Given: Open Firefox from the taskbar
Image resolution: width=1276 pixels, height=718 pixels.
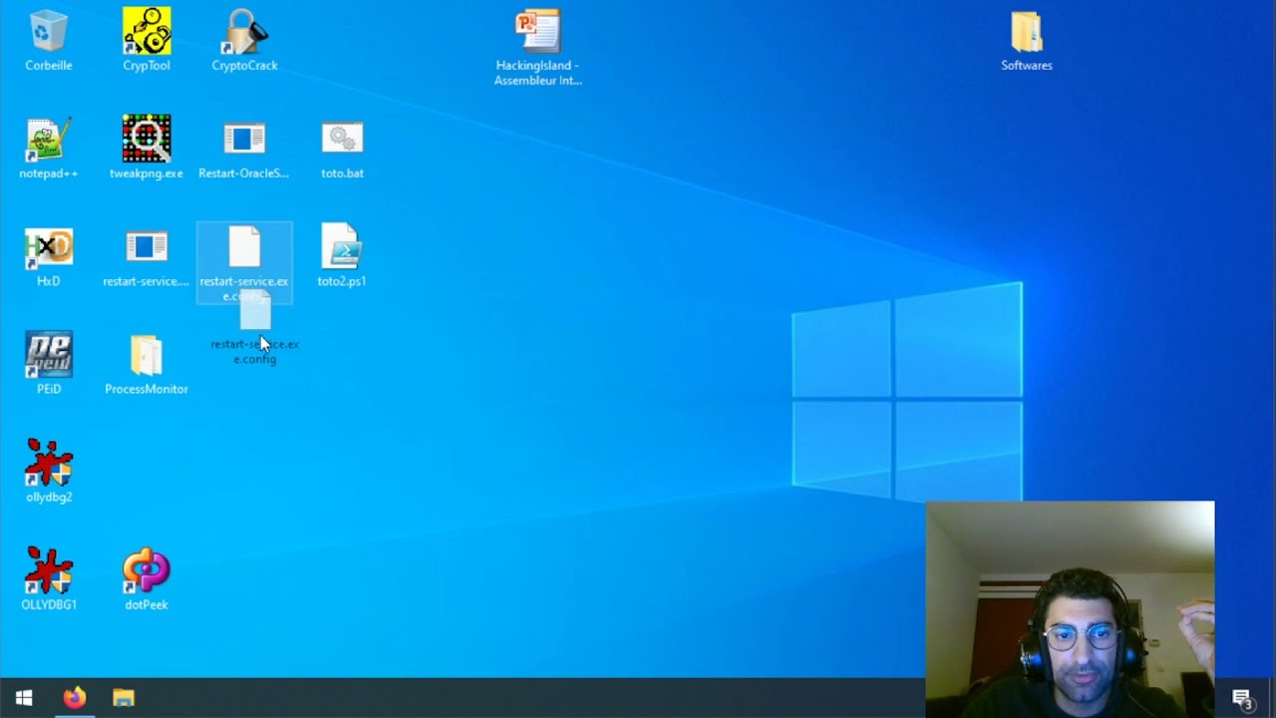Looking at the screenshot, I should pos(75,698).
